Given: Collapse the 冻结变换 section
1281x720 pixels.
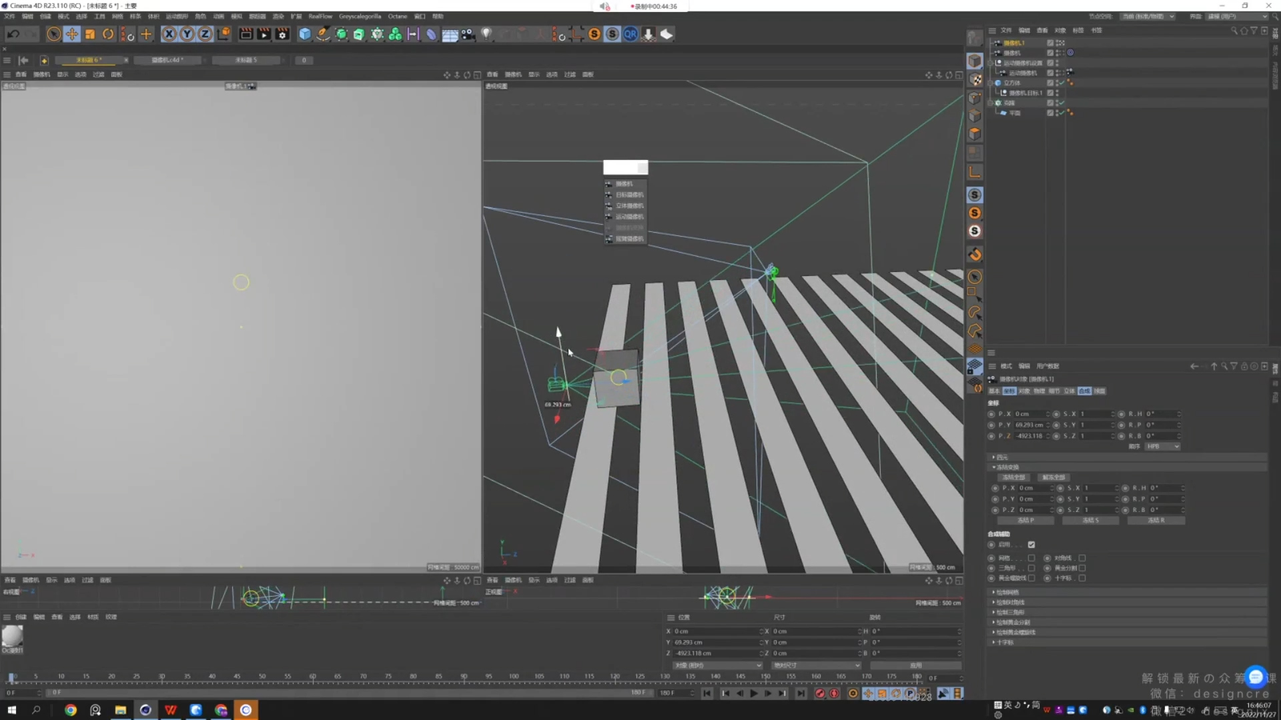Looking at the screenshot, I should click(x=1007, y=467).
